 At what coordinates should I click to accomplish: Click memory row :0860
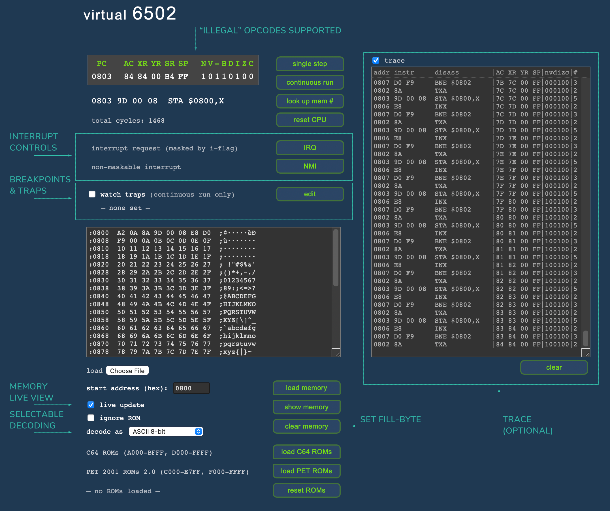[172, 328]
